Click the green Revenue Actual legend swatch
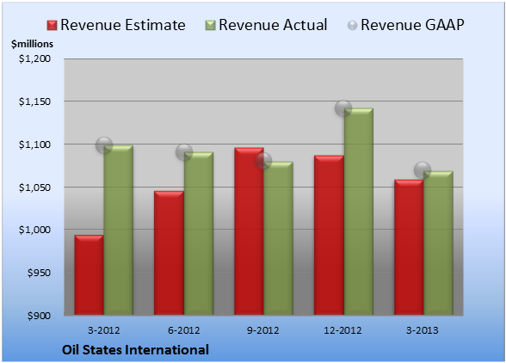 [210, 26]
